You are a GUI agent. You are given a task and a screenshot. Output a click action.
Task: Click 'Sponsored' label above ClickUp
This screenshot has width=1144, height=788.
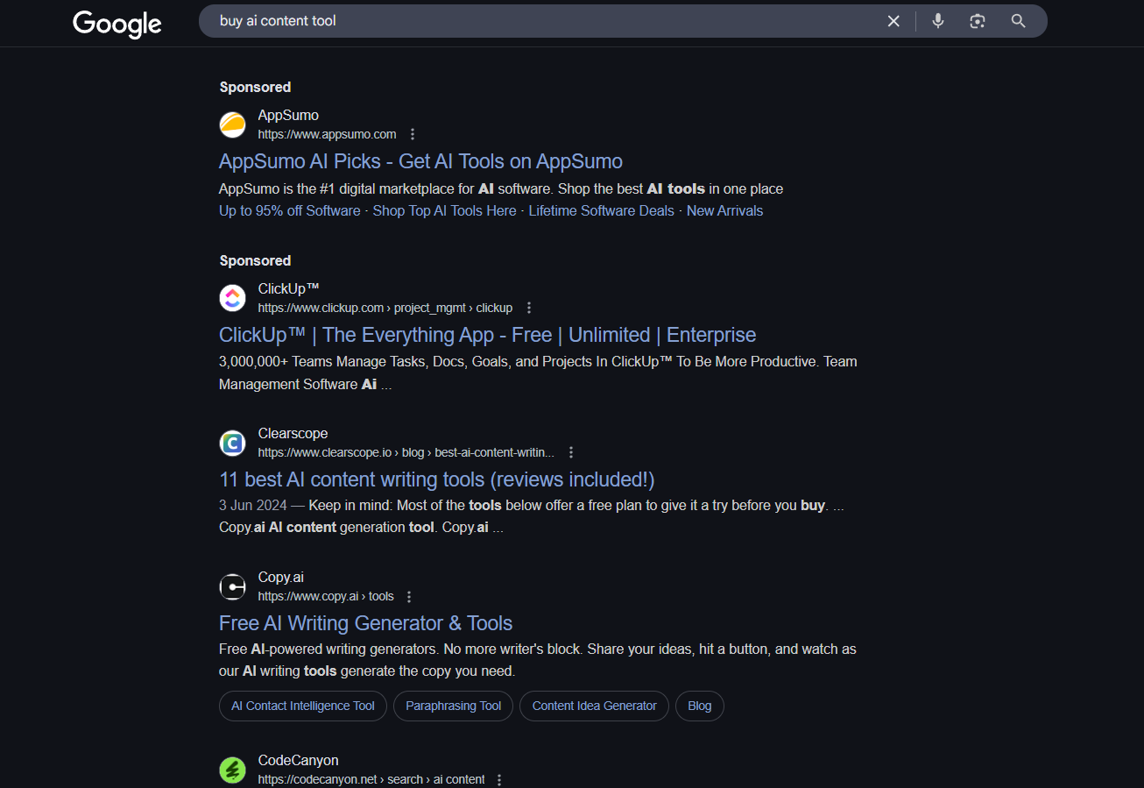point(255,260)
